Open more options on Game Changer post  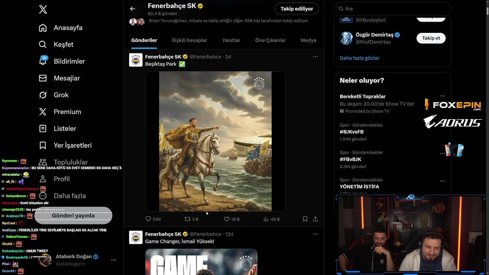(x=315, y=234)
